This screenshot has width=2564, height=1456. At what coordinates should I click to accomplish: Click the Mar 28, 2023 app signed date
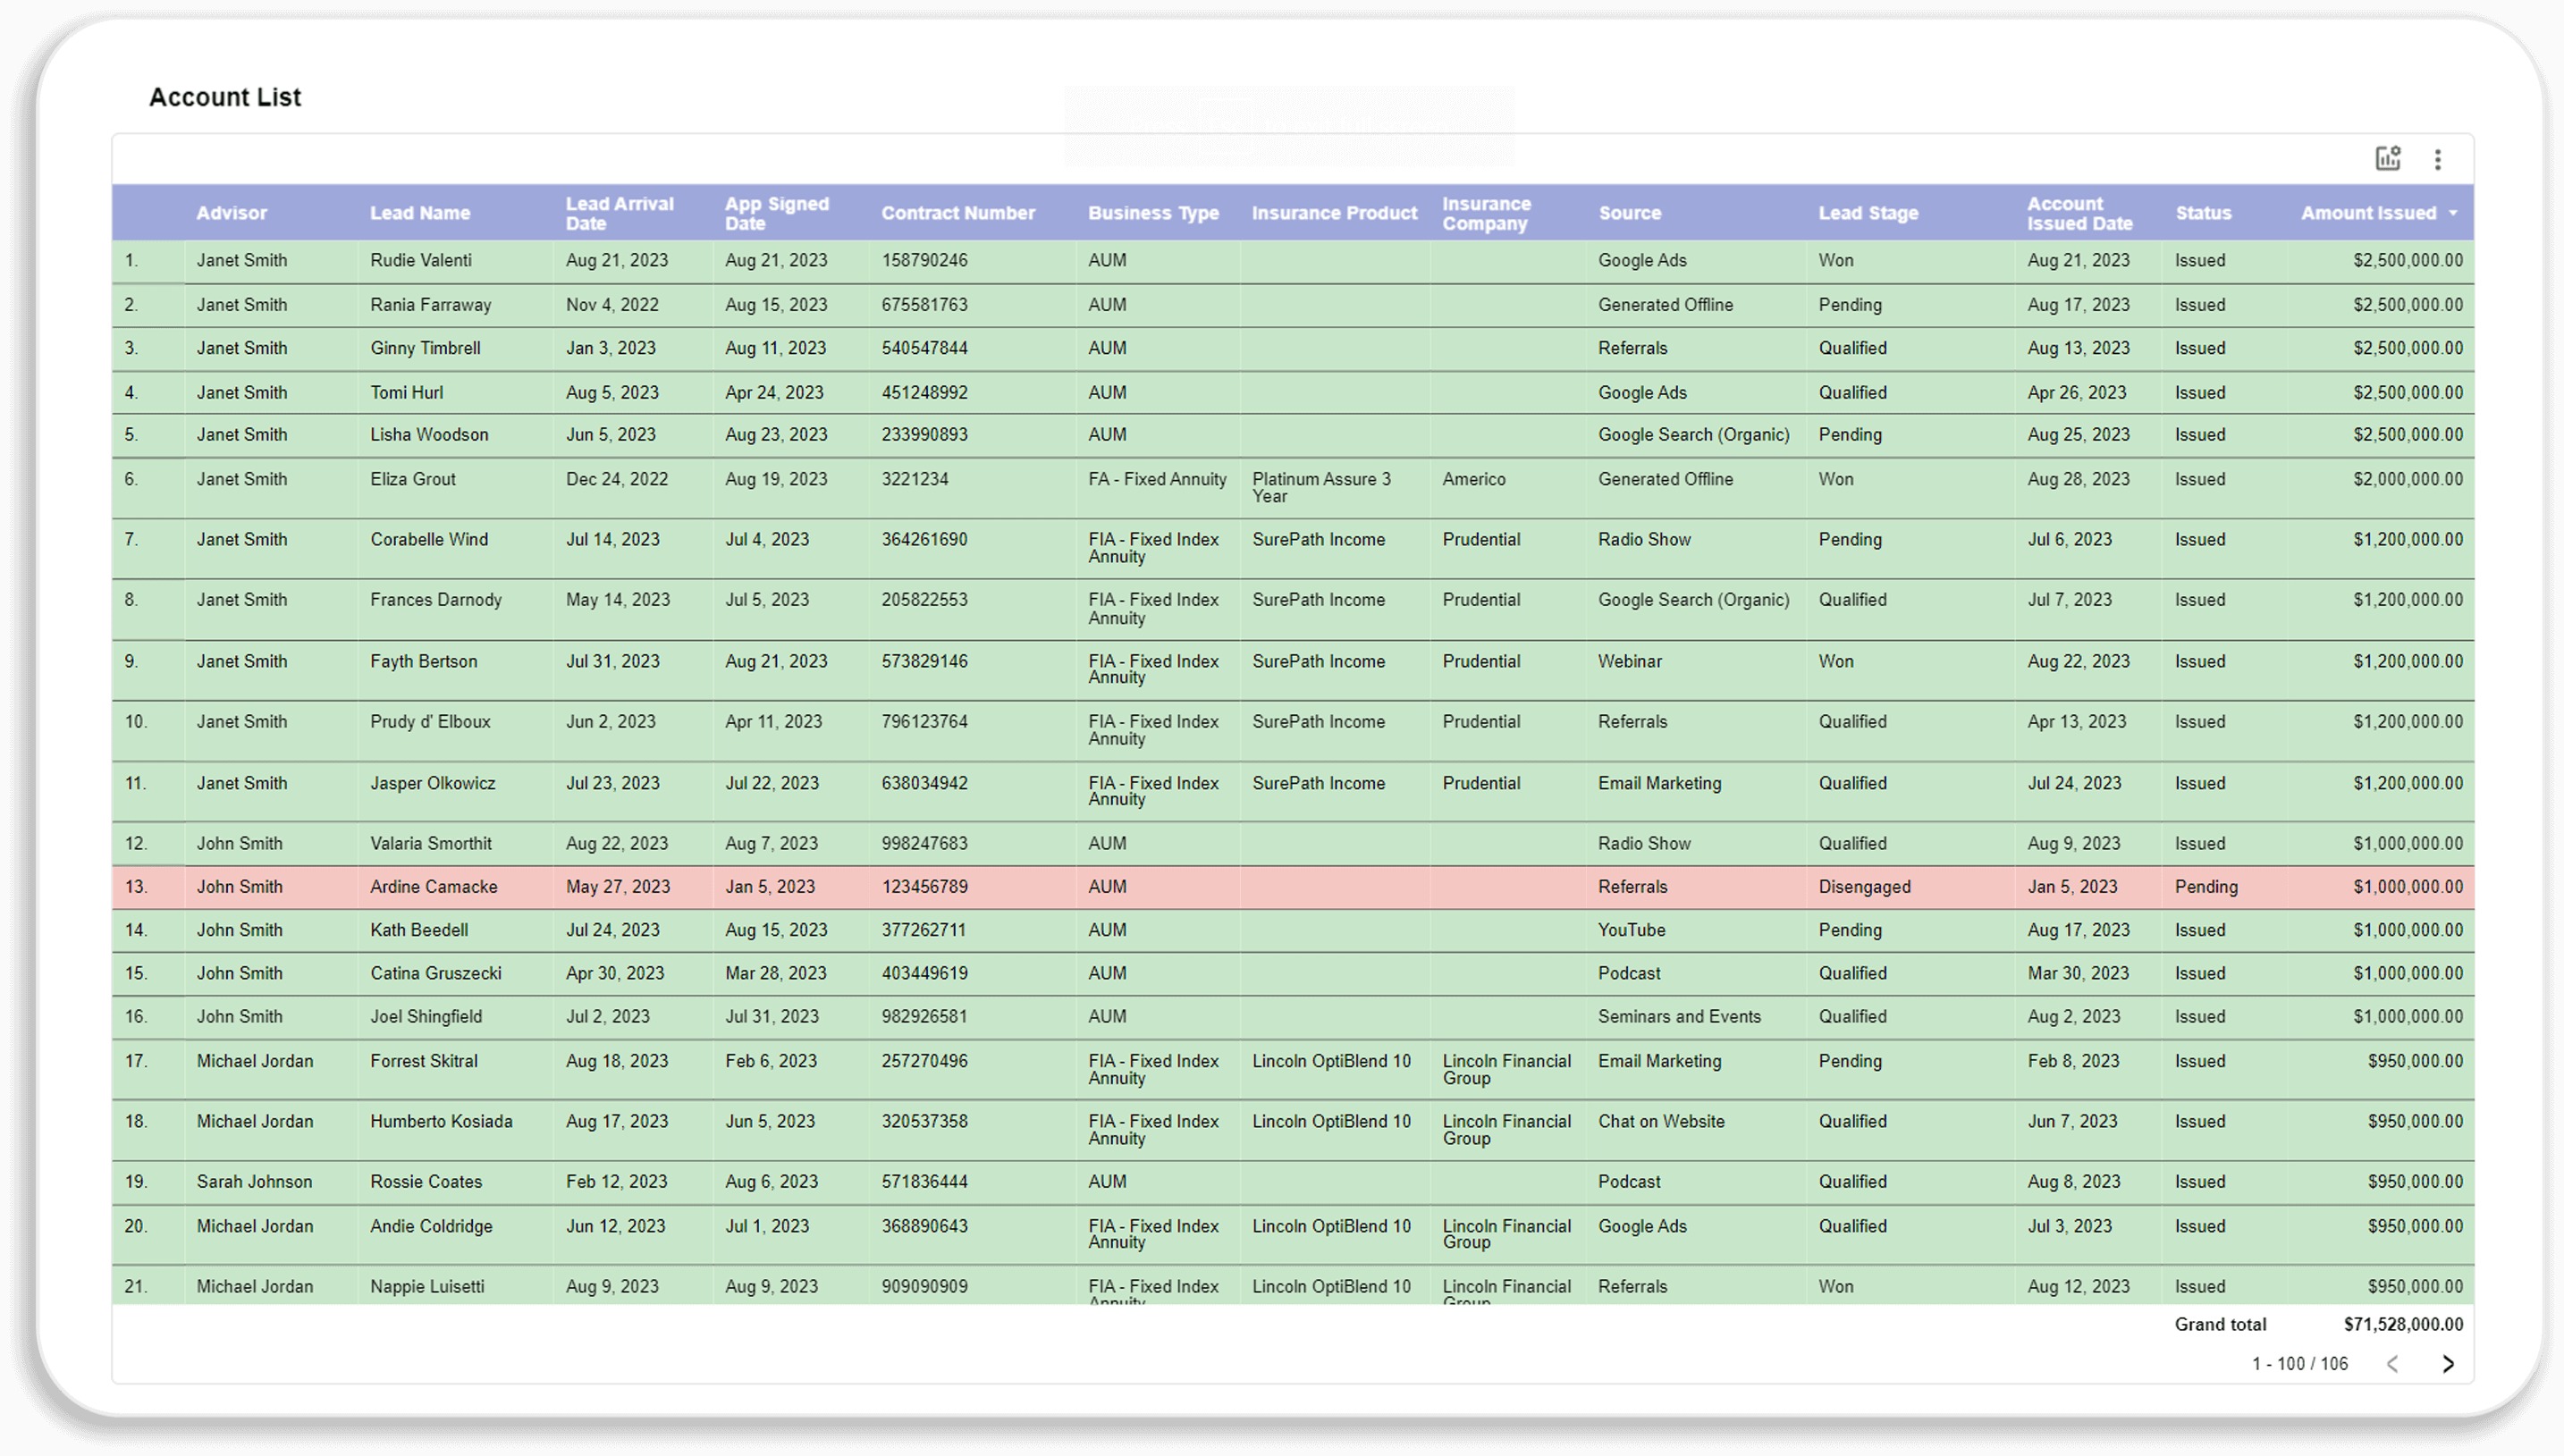(x=775, y=973)
